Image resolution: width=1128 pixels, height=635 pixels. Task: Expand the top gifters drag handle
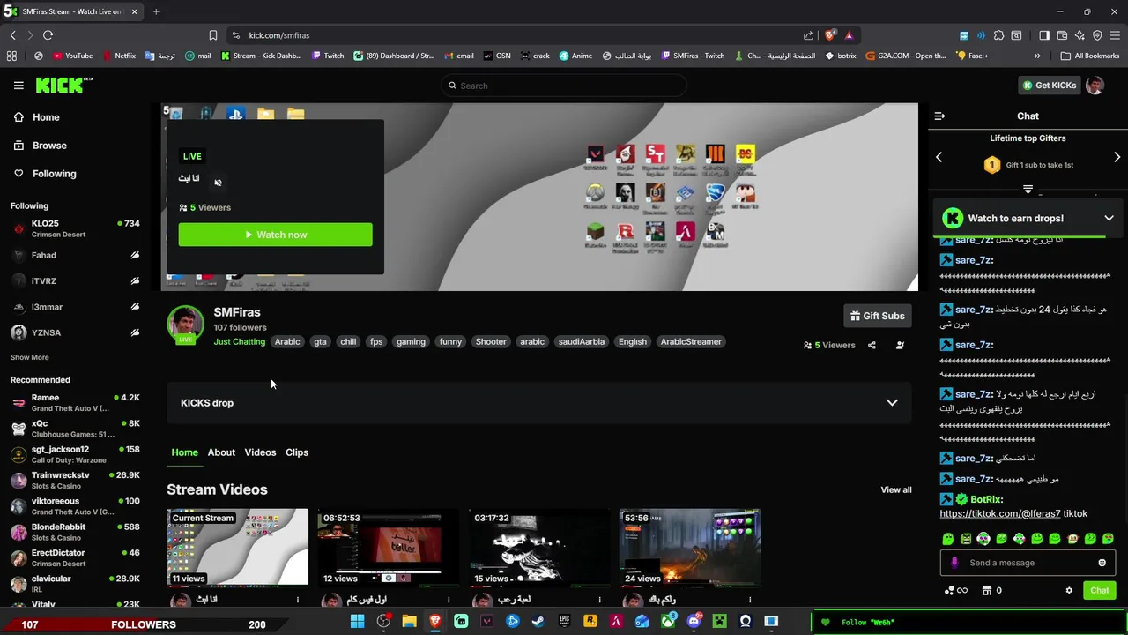point(1028,190)
